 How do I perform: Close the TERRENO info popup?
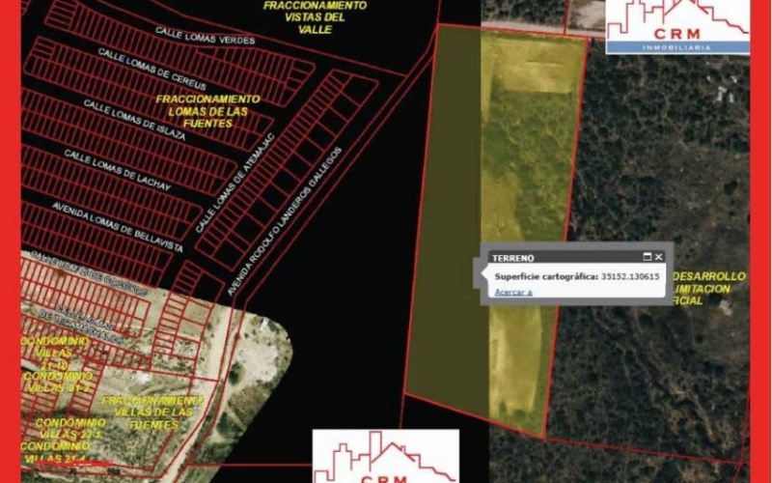660,257
